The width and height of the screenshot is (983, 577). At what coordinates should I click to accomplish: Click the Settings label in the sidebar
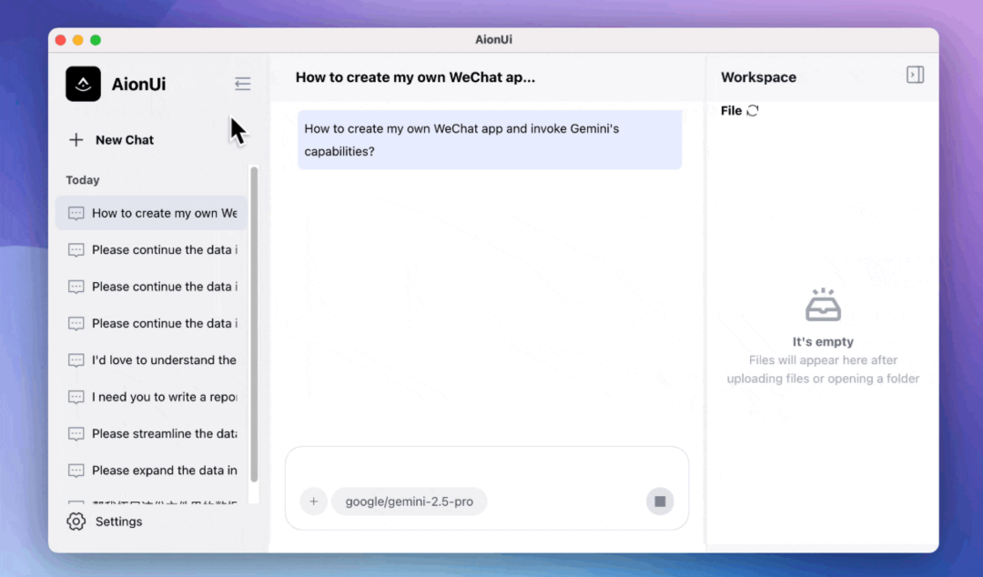pyautogui.click(x=119, y=521)
